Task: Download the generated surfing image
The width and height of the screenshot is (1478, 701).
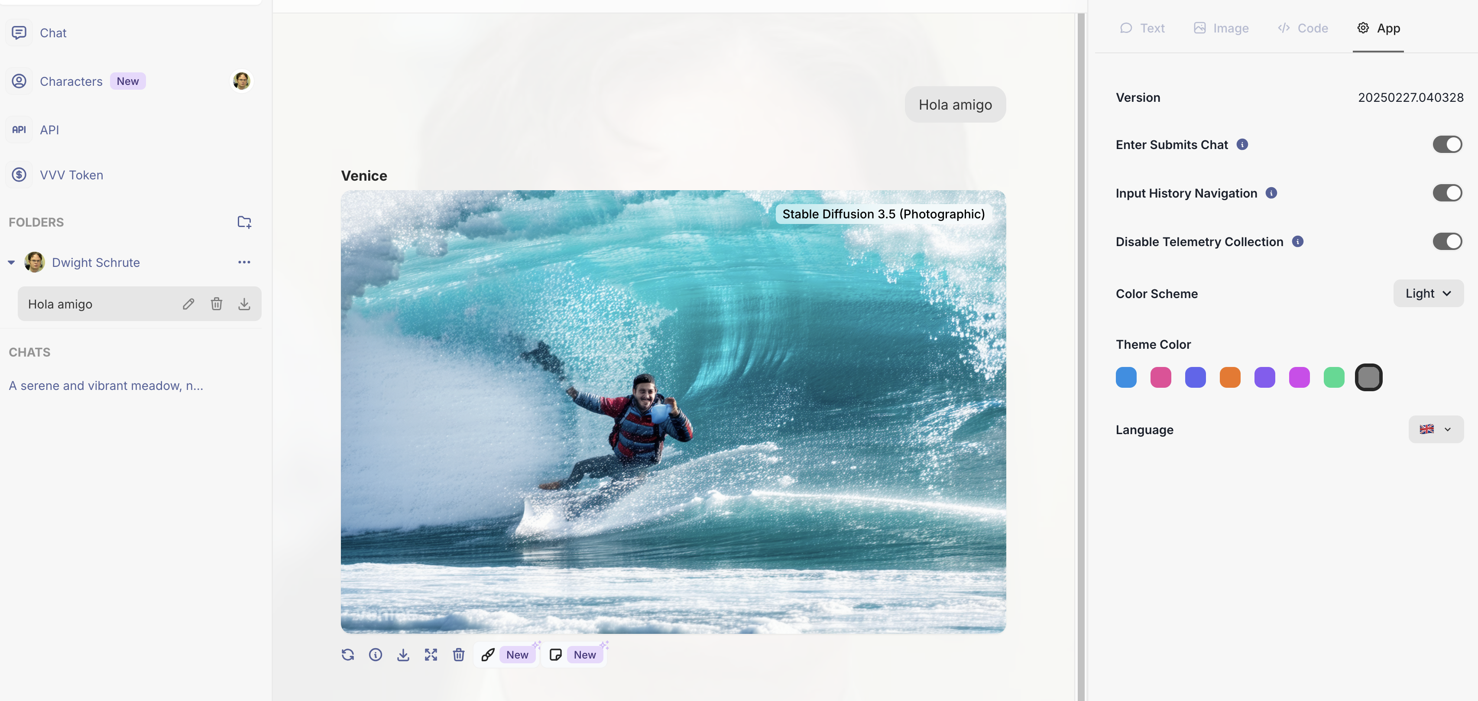Action: (403, 655)
